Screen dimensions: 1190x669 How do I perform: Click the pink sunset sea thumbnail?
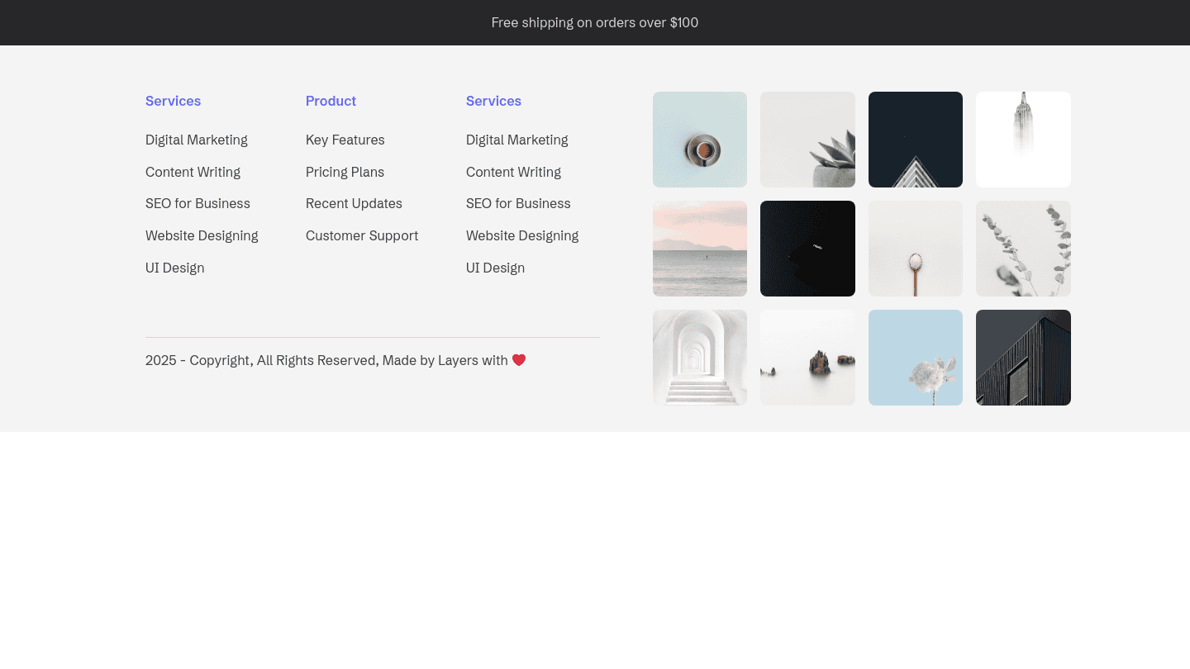click(x=700, y=249)
